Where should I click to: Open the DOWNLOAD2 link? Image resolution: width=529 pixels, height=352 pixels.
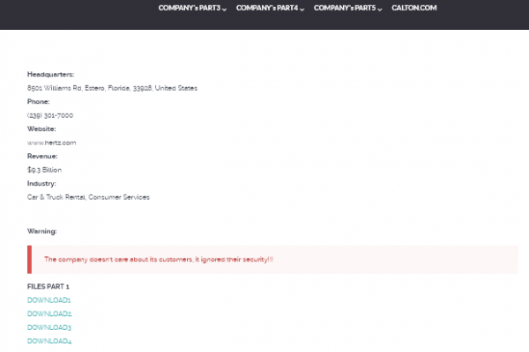[49, 314]
